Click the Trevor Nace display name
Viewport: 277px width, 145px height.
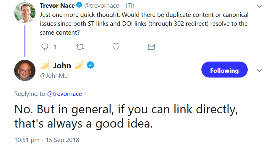(x=57, y=5)
